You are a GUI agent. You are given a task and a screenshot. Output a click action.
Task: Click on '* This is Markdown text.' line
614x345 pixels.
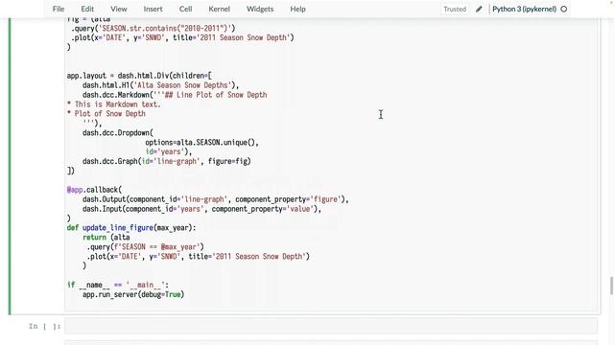click(x=113, y=104)
